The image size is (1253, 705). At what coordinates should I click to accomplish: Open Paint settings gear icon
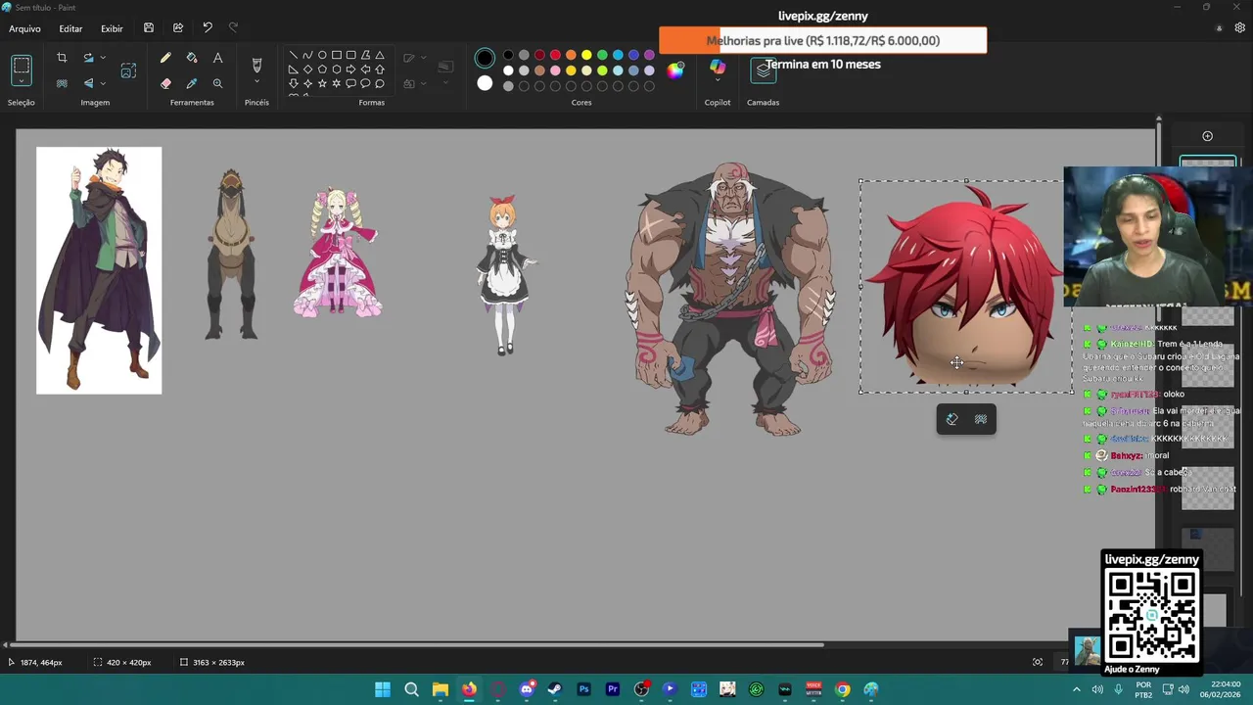(x=1240, y=28)
